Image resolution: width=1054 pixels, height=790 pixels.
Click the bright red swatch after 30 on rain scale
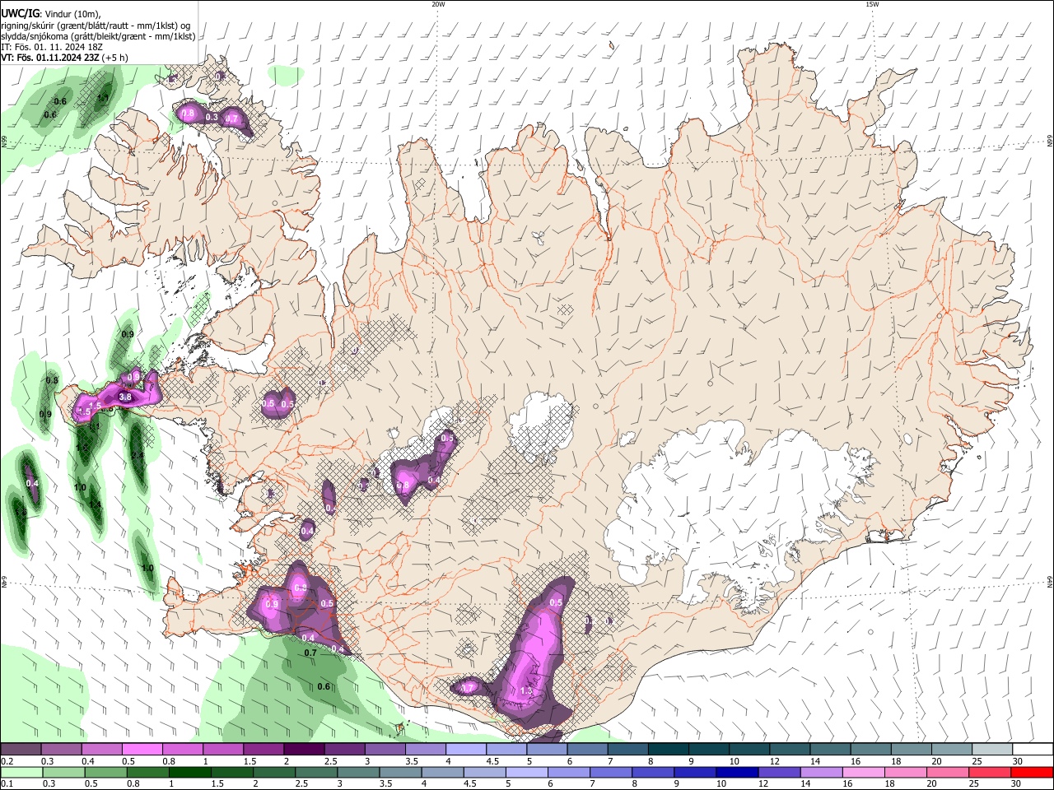1032,773
